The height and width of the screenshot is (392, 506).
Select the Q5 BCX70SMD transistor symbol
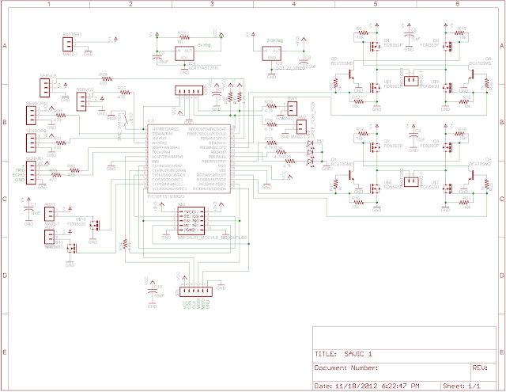point(470,74)
